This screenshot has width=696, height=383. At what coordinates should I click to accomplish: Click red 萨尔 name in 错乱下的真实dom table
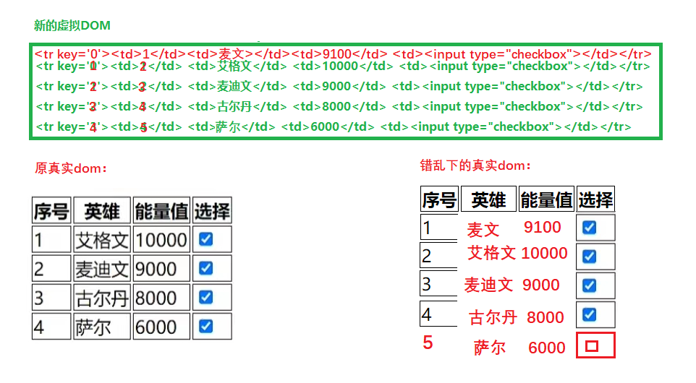[x=490, y=348]
